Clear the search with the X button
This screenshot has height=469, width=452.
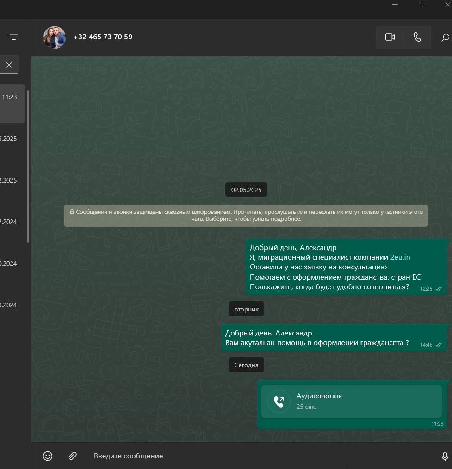click(9, 65)
